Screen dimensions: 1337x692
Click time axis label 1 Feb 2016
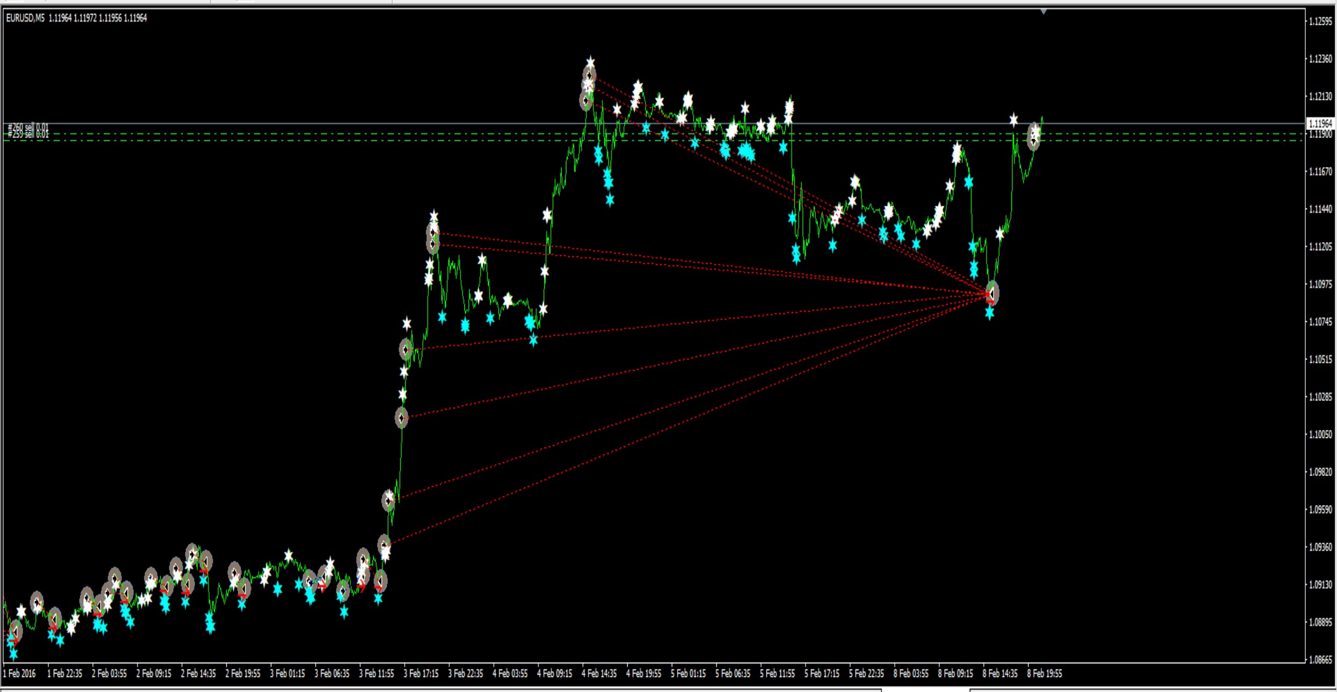pyautogui.click(x=19, y=674)
